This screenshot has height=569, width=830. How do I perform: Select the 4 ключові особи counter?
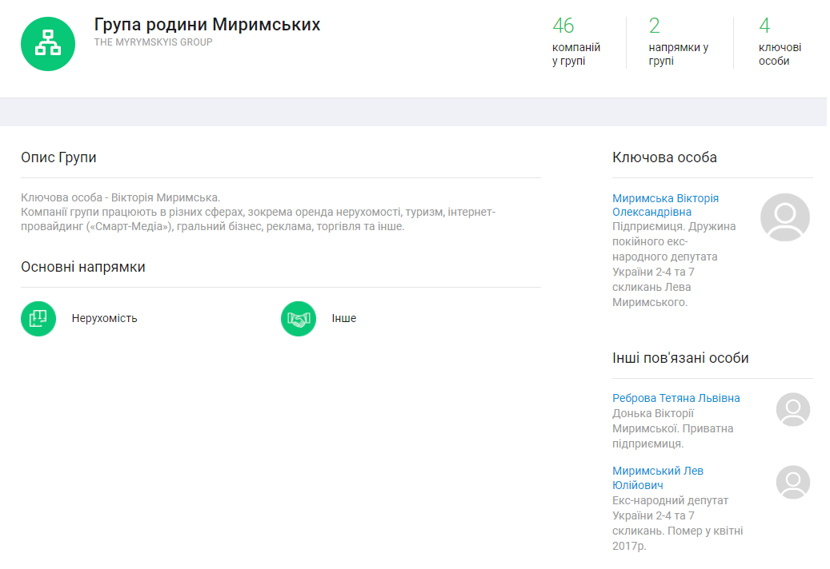click(x=779, y=43)
